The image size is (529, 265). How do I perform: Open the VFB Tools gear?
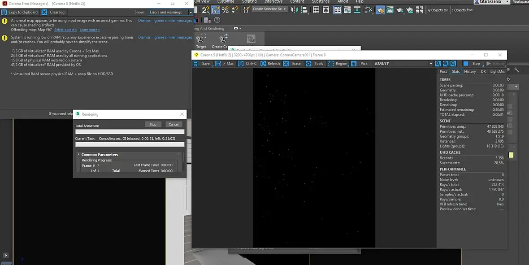(308, 64)
